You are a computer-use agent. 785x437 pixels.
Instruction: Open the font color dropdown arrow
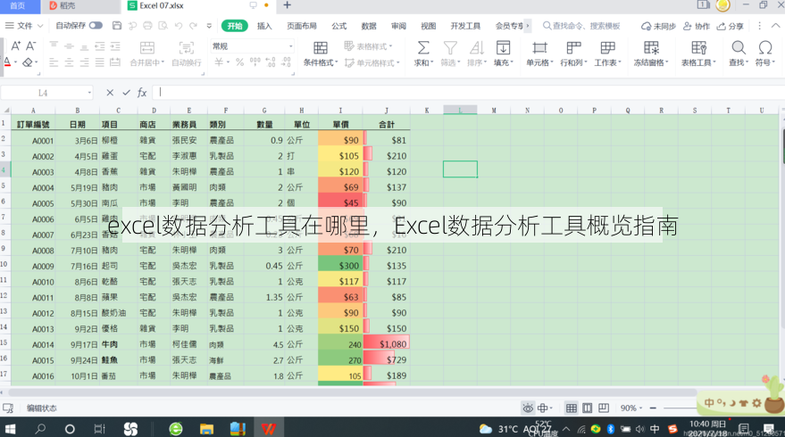click(x=15, y=62)
